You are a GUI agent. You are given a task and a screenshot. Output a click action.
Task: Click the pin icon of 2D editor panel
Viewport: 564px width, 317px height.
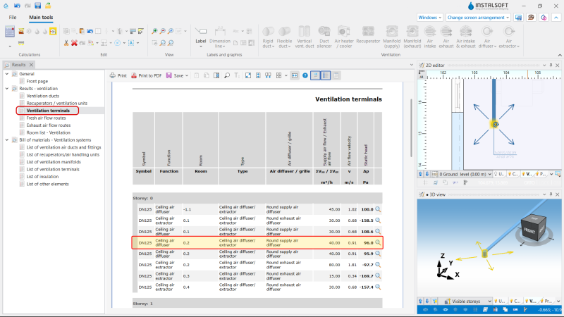pyautogui.click(x=551, y=65)
